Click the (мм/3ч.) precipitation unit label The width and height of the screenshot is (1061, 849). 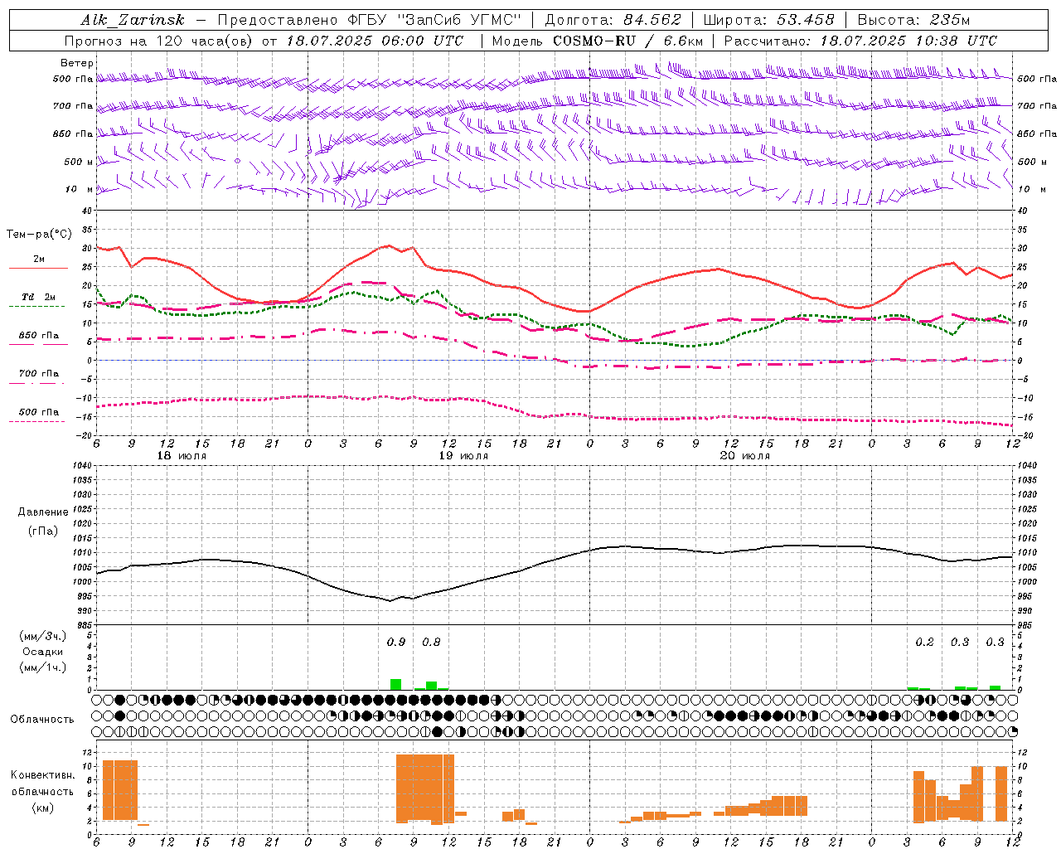click(42, 637)
